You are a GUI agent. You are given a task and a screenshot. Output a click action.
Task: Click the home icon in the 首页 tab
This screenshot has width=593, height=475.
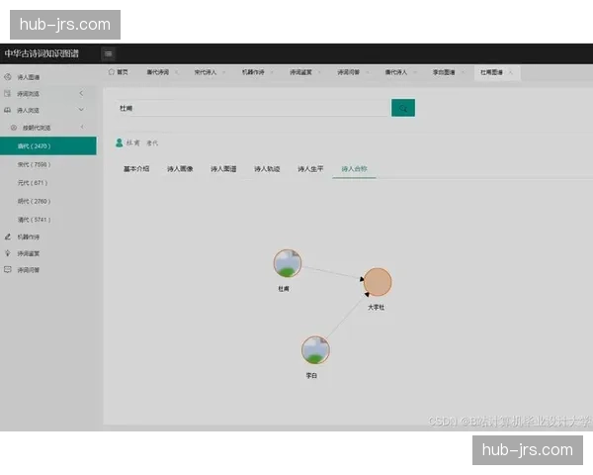(111, 72)
